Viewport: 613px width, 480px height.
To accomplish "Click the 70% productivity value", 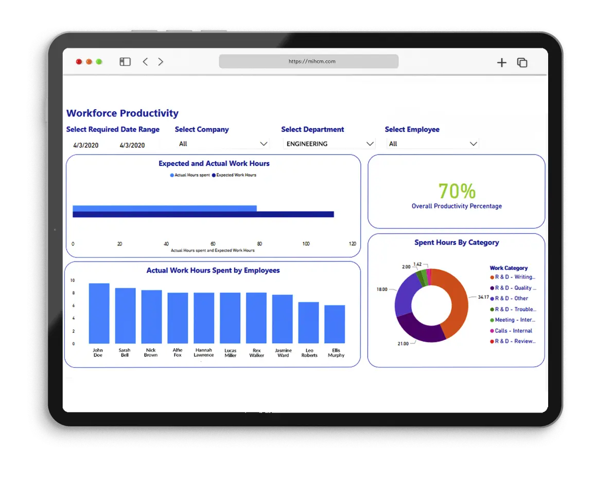I will click(457, 191).
